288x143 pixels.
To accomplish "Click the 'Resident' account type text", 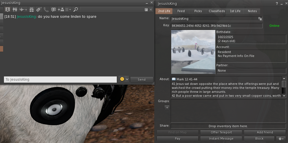I will pos(225,52).
